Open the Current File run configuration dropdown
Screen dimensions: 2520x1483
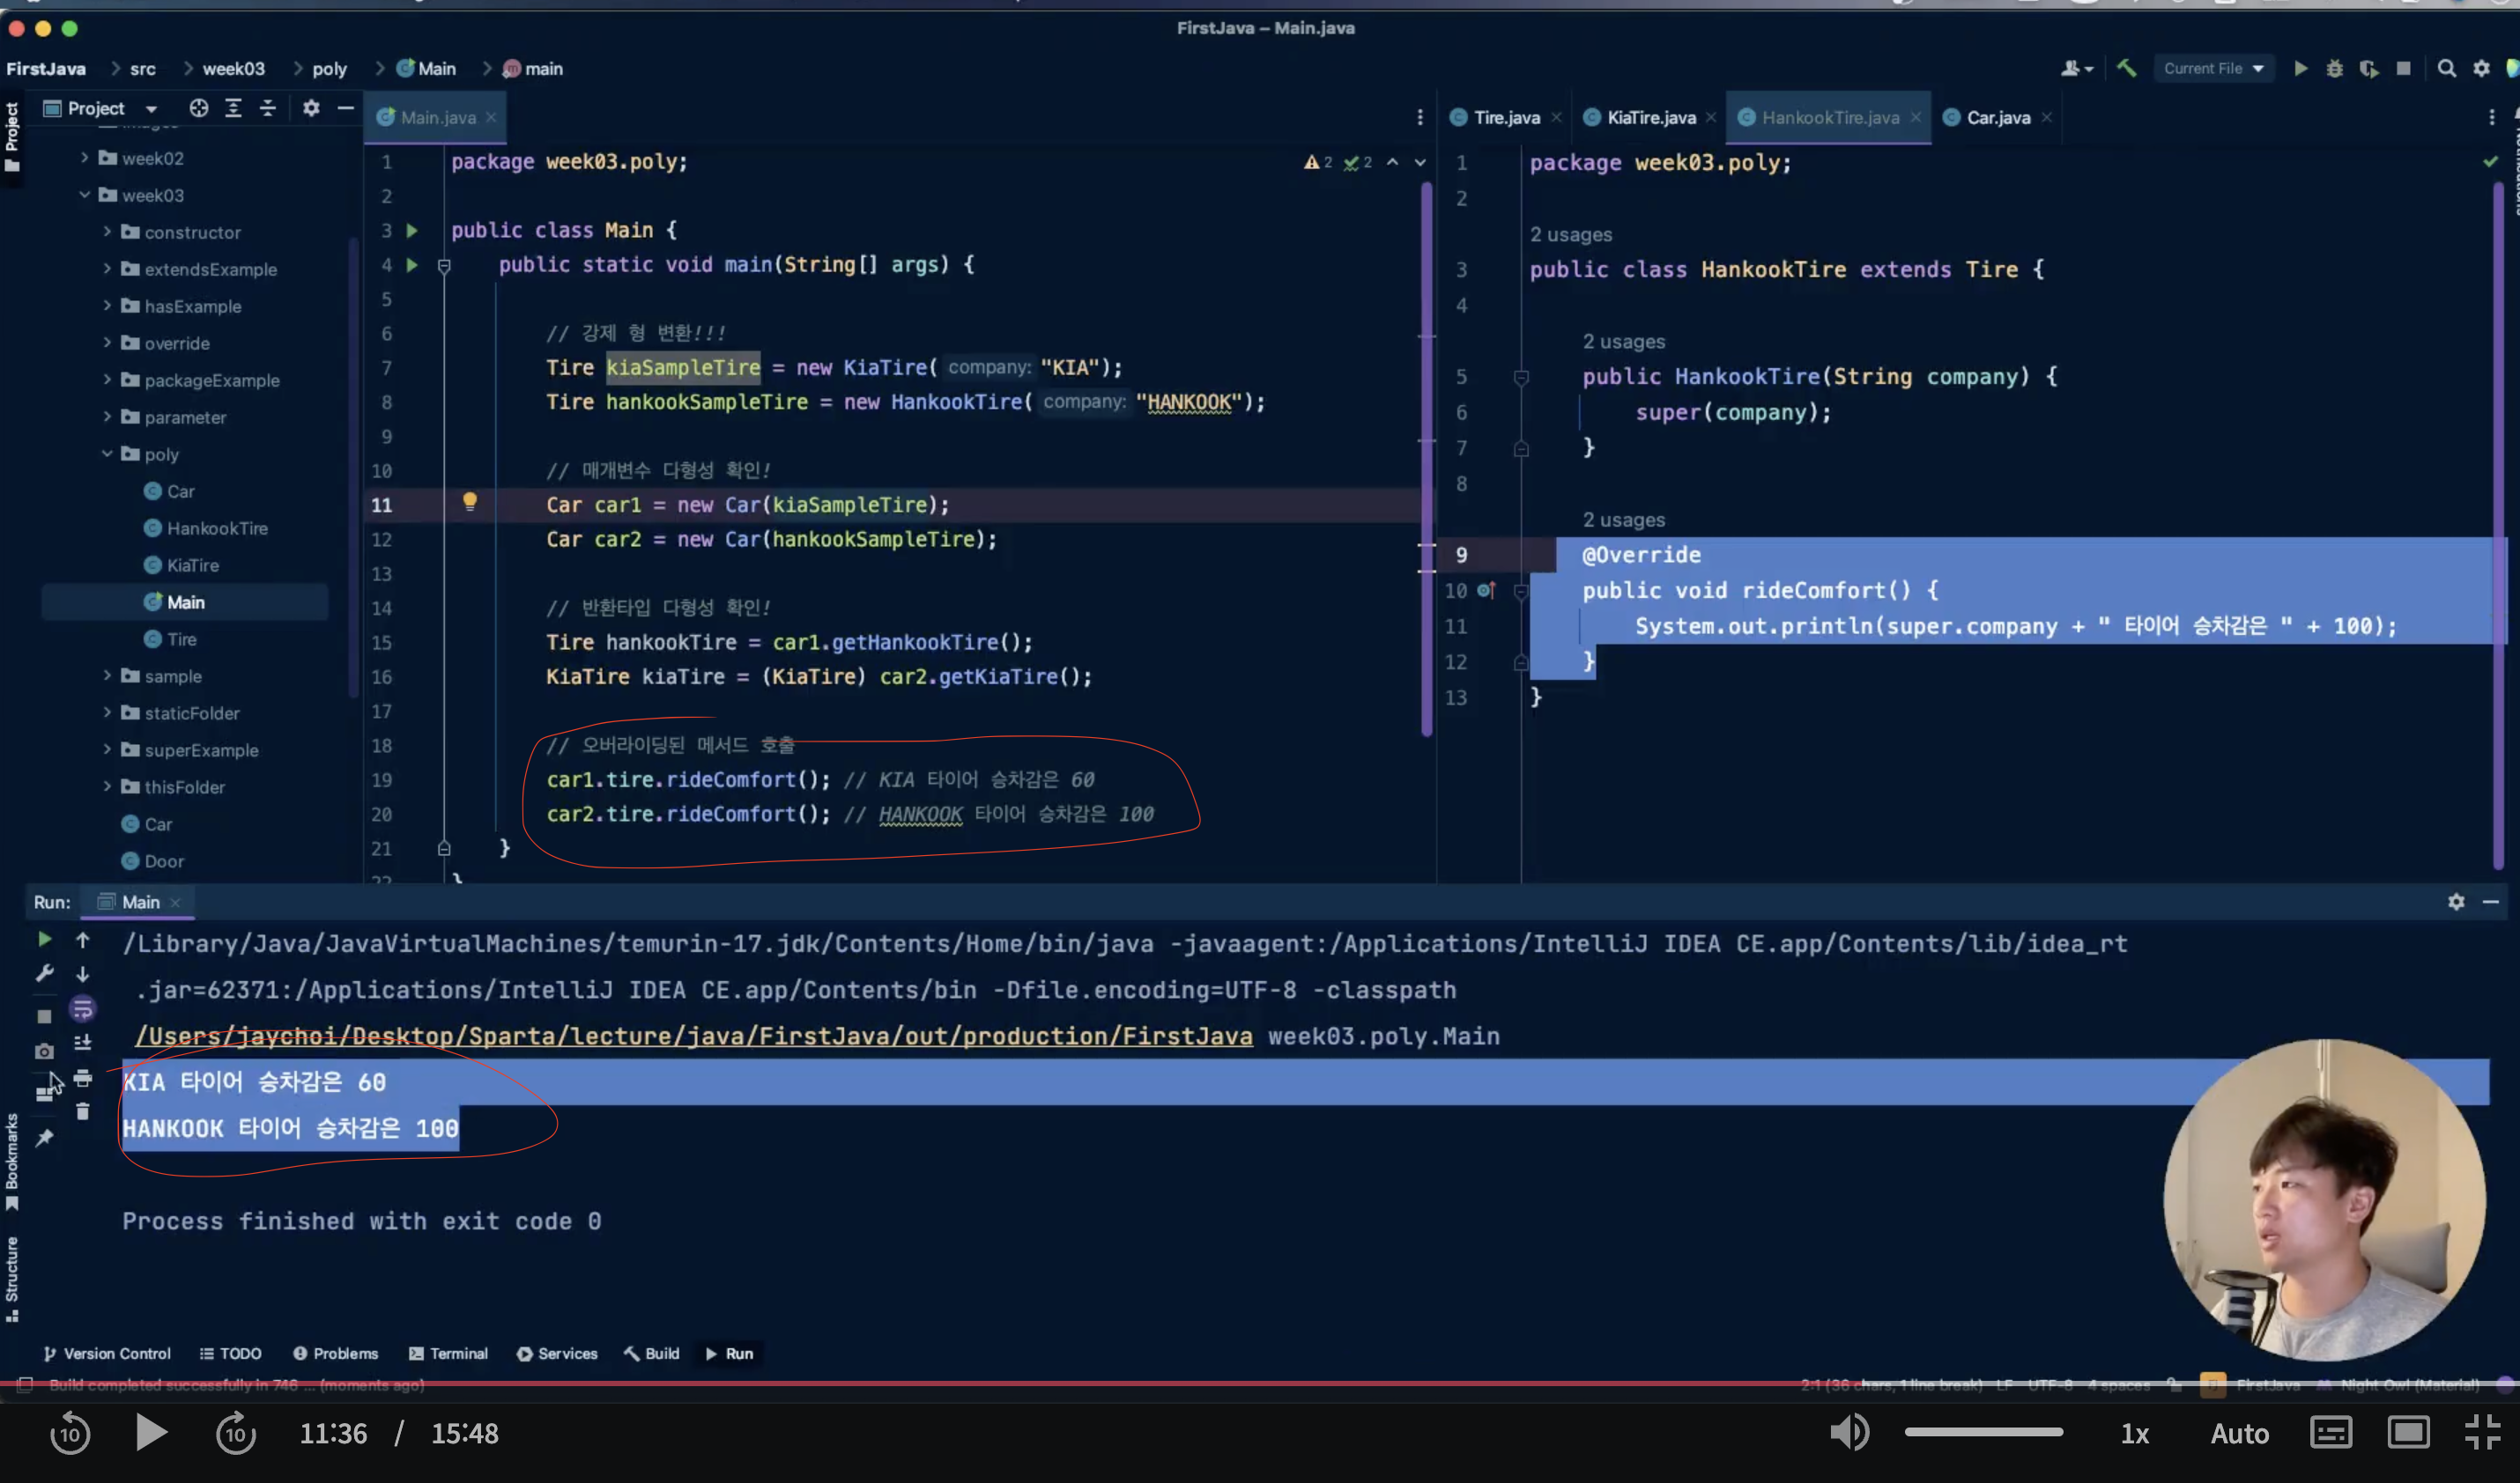[x=2213, y=68]
